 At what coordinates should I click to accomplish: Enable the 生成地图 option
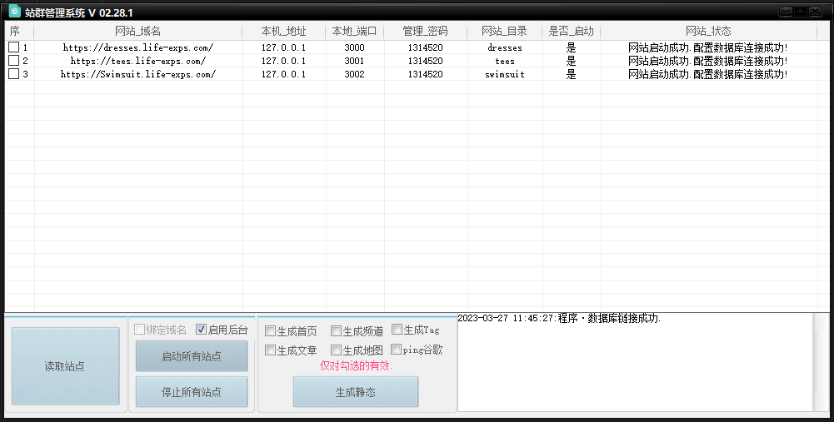coord(336,350)
